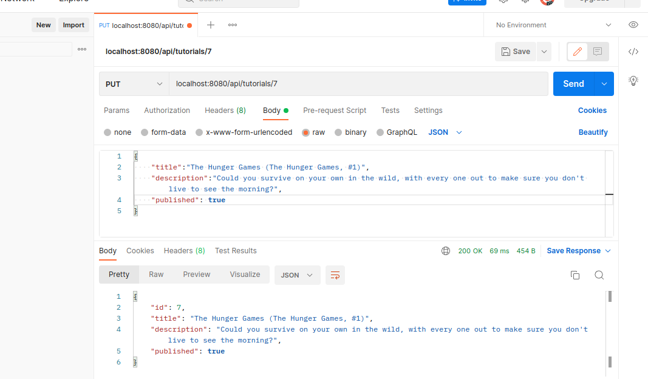Click the 69 ms response time

coord(499,251)
